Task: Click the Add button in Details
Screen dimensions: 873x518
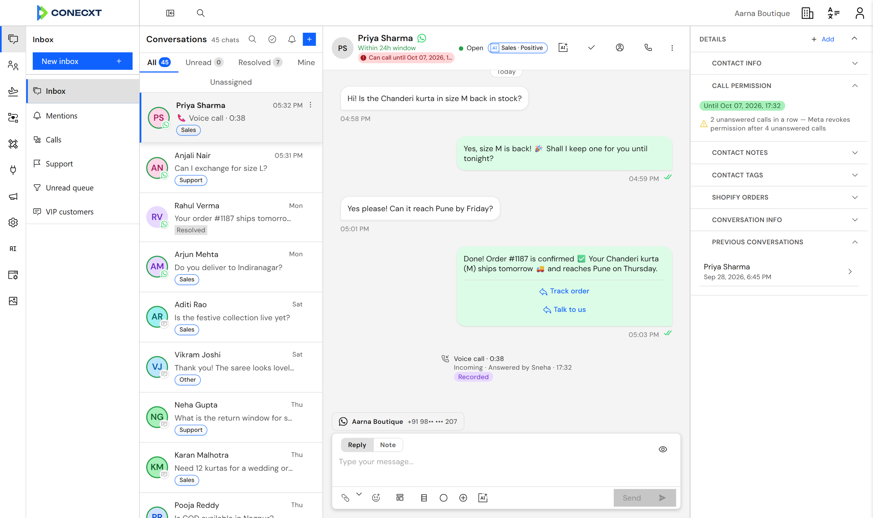Action: click(x=823, y=39)
